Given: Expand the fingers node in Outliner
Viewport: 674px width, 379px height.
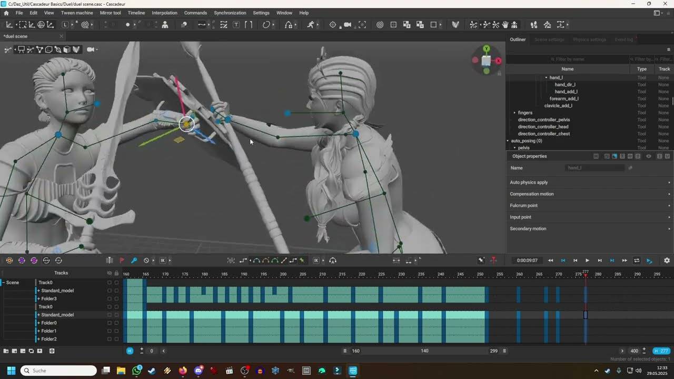Looking at the screenshot, I should pos(514,113).
